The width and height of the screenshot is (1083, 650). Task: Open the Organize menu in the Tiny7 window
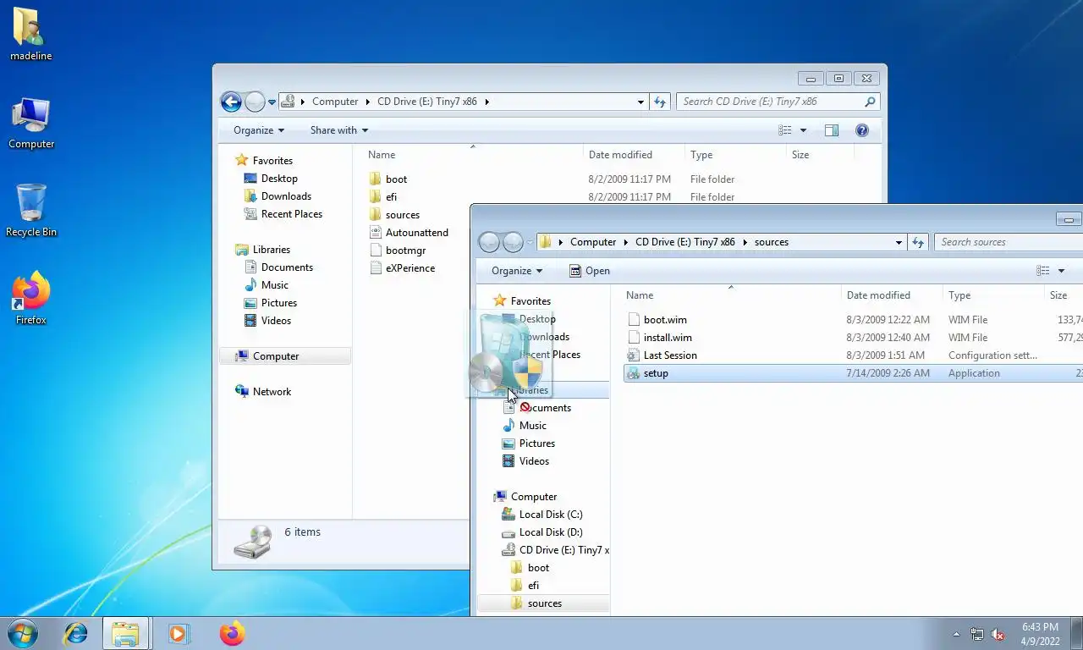259,130
